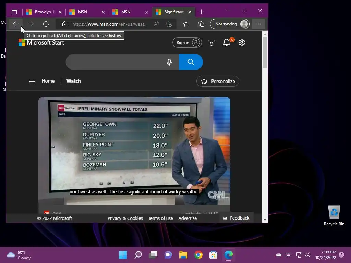
Task: Open the weather widget showing 60°F Cloudy
Action: [x=19, y=255]
